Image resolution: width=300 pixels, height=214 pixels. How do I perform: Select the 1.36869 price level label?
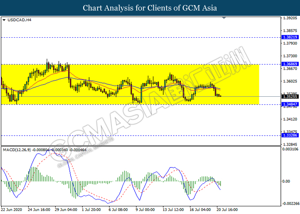[290, 64]
